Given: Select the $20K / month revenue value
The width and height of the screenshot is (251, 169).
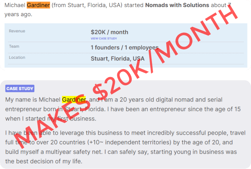Looking at the screenshot, I should pyautogui.click(x=109, y=32).
